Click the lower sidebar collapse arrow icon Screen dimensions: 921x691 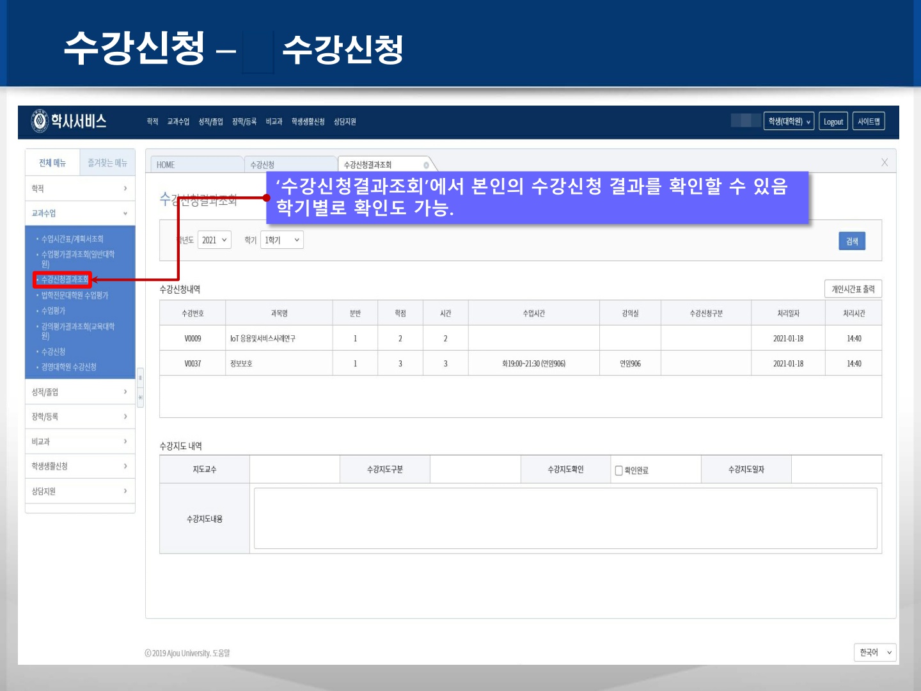point(140,398)
